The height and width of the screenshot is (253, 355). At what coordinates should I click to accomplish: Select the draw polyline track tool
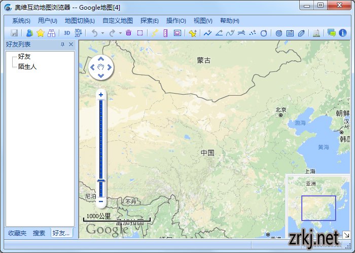207,33
